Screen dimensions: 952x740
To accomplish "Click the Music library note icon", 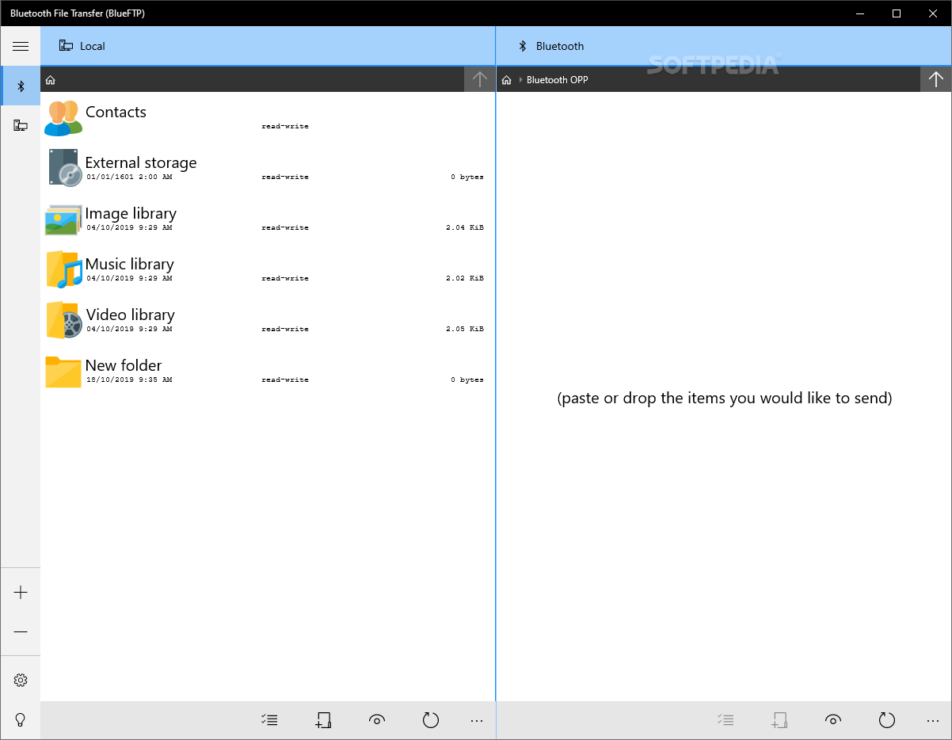I will tap(64, 269).
